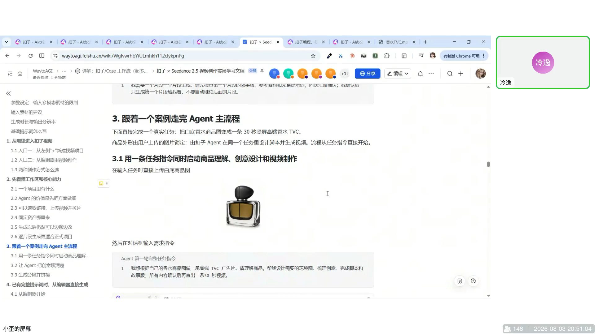Toggle the navigation tree menu icon
The height and width of the screenshot is (334, 595).
[10, 74]
